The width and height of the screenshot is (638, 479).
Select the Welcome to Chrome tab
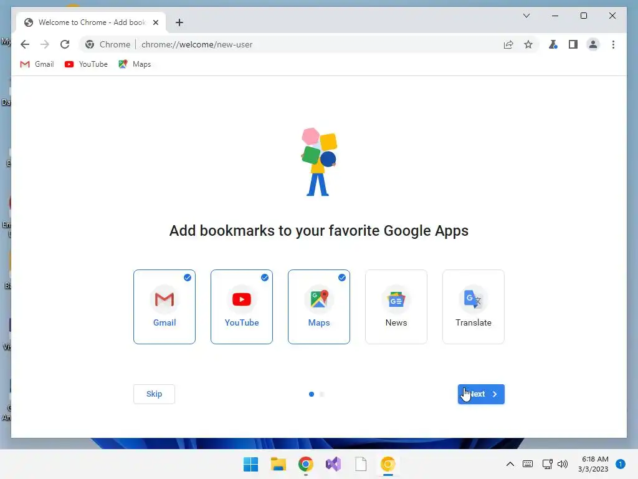tap(91, 22)
